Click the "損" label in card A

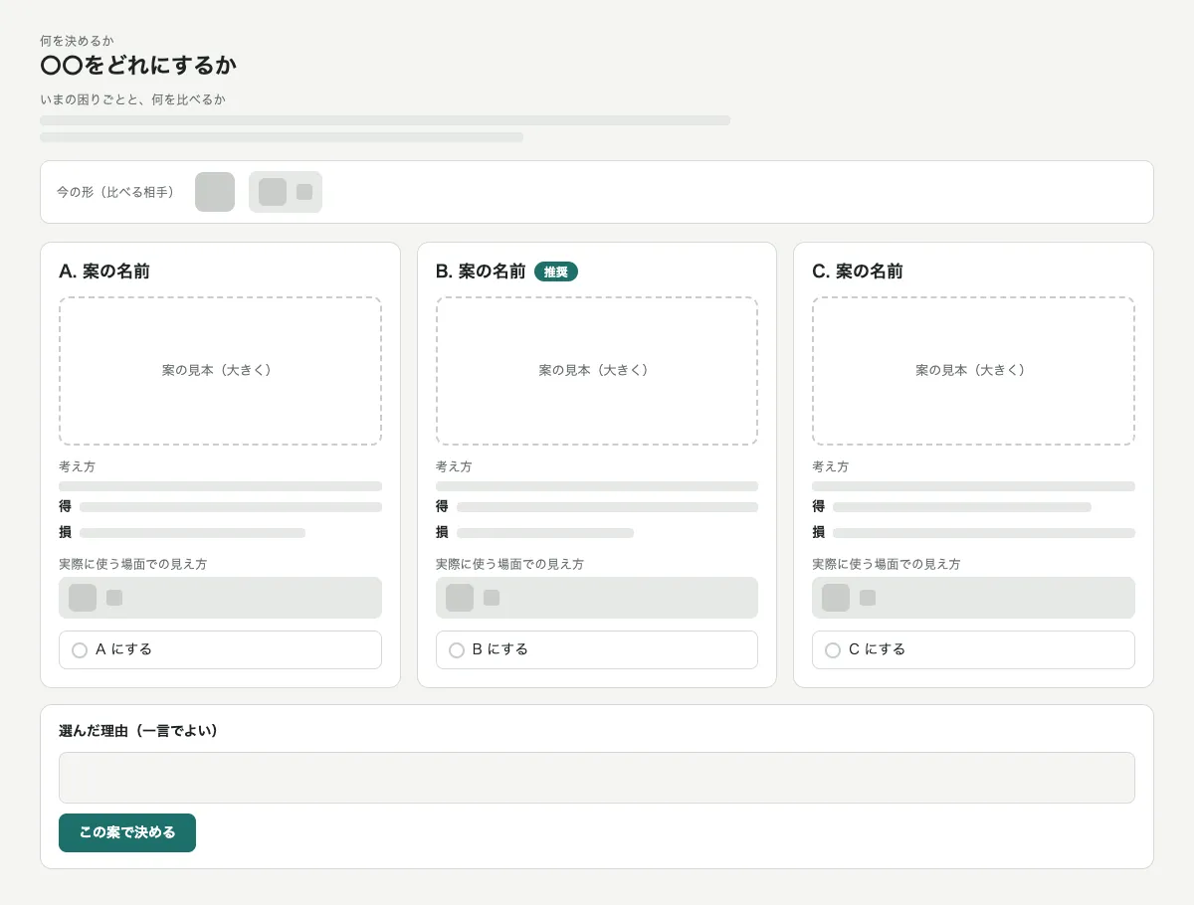tap(65, 533)
